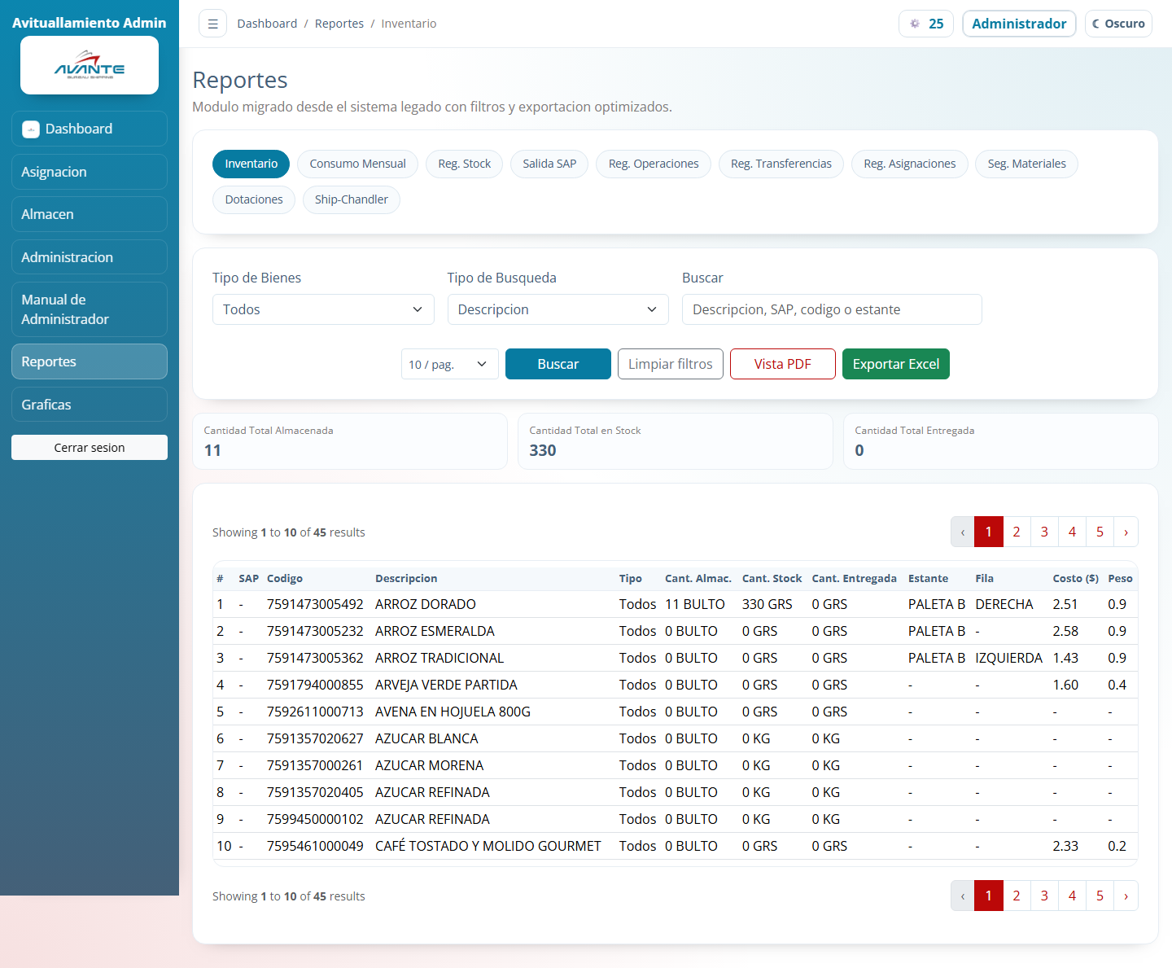This screenshot has height=968, width=1172.
Task: Click Limpiar filtros button
Action: tap(670, 364)
